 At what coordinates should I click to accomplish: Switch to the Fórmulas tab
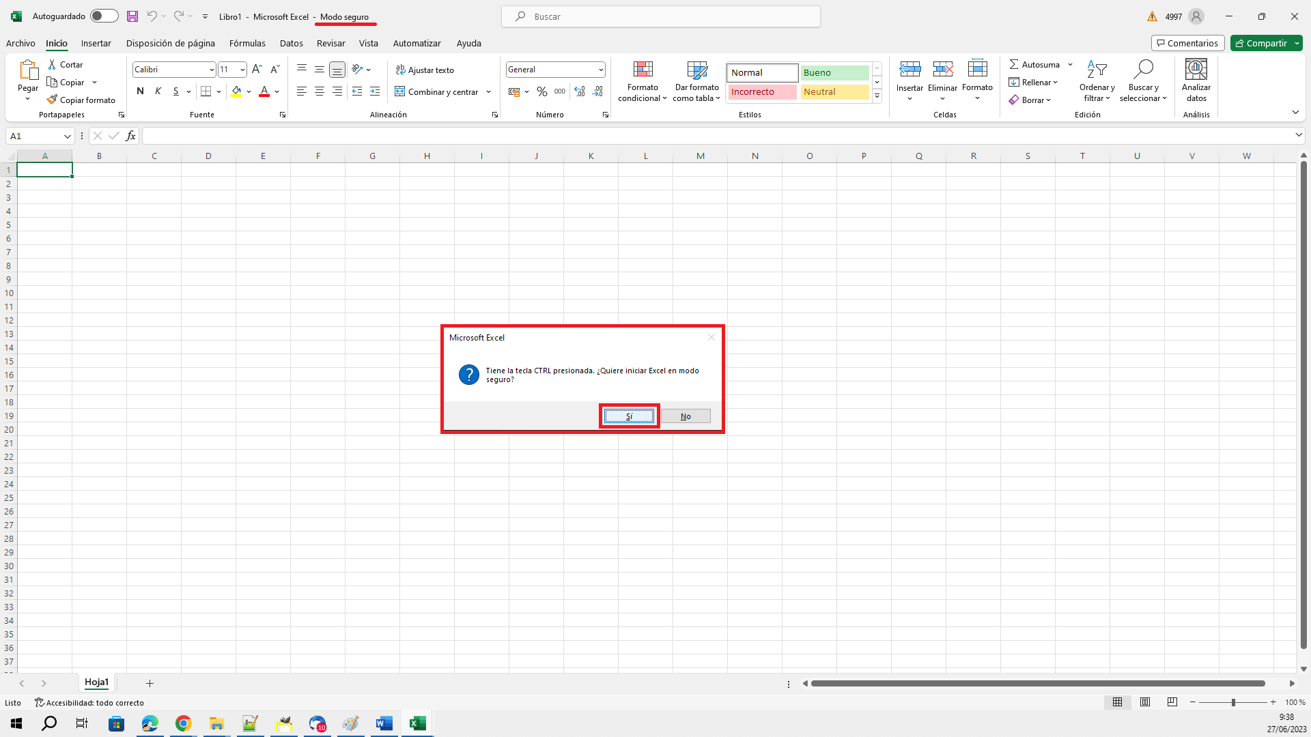[247, 43]
